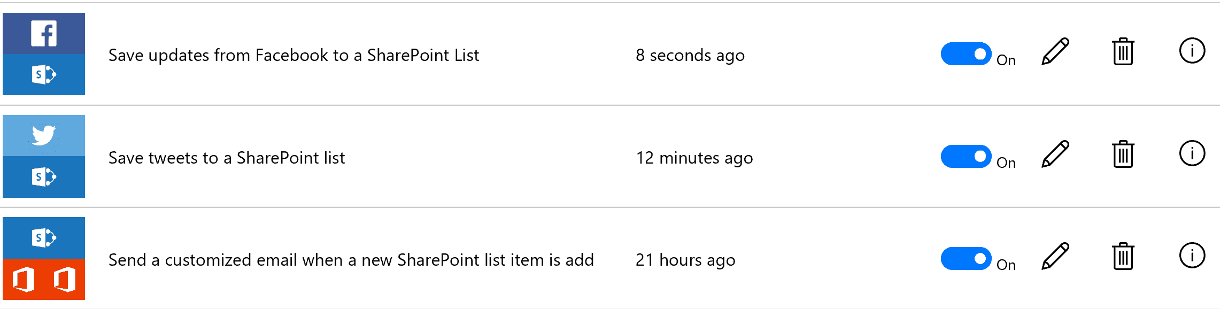Image resolution: width=1220 pixels, height=309 pixels.
Task: Select the 12 minutes ago timestamp
Action: [694, 158]
